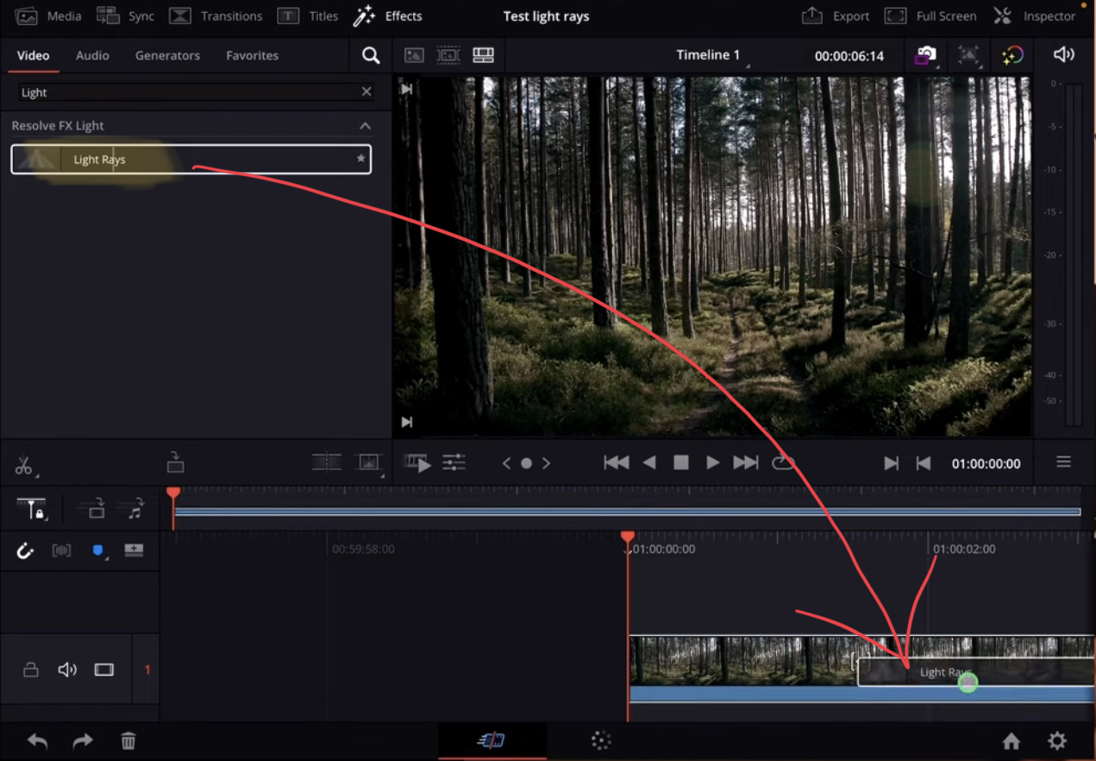Screen dimensions: 1096x761
Task: Open the Timeline 1 dropdown
Action: click(x=709, y=54)
